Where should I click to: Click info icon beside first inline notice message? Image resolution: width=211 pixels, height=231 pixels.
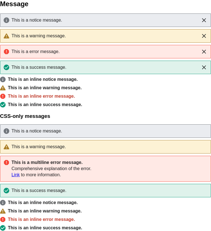[3, 79]
